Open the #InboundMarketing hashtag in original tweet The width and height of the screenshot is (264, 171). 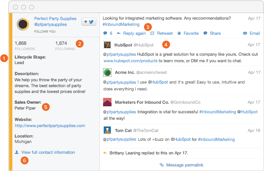121,24
